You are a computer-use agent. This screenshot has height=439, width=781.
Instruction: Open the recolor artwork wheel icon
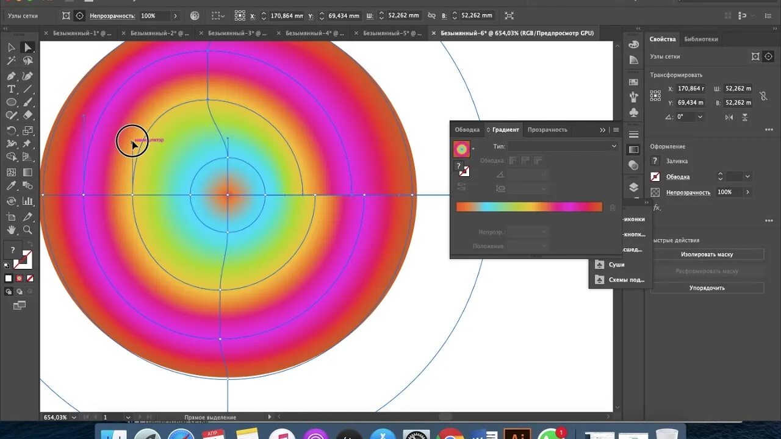click(x=195, y=15)
